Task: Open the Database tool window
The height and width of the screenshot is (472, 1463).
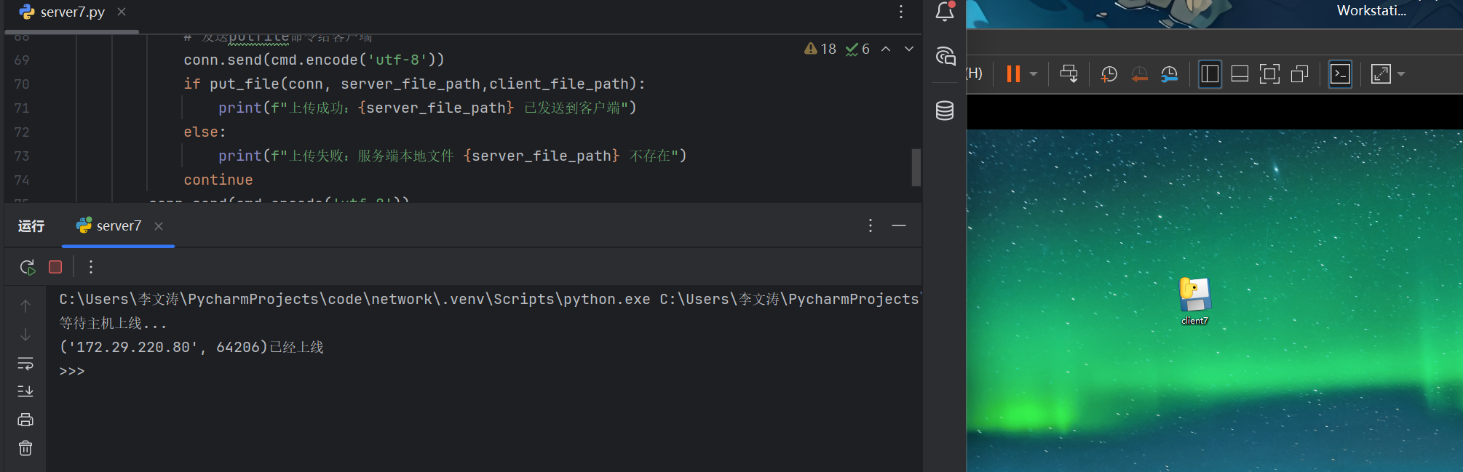Action: click(945, 111)
